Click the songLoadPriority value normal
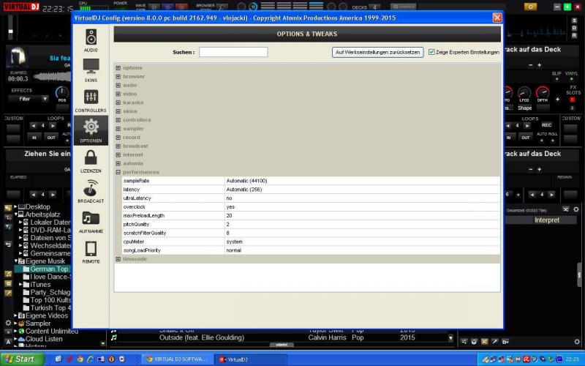585x366 pixels. coord(233,250)
